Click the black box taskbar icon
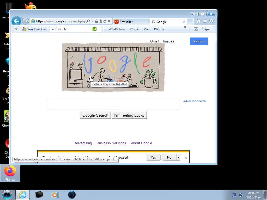Image resolution: width=267 pixels, height=200 pixels. [x=39, y=195]
